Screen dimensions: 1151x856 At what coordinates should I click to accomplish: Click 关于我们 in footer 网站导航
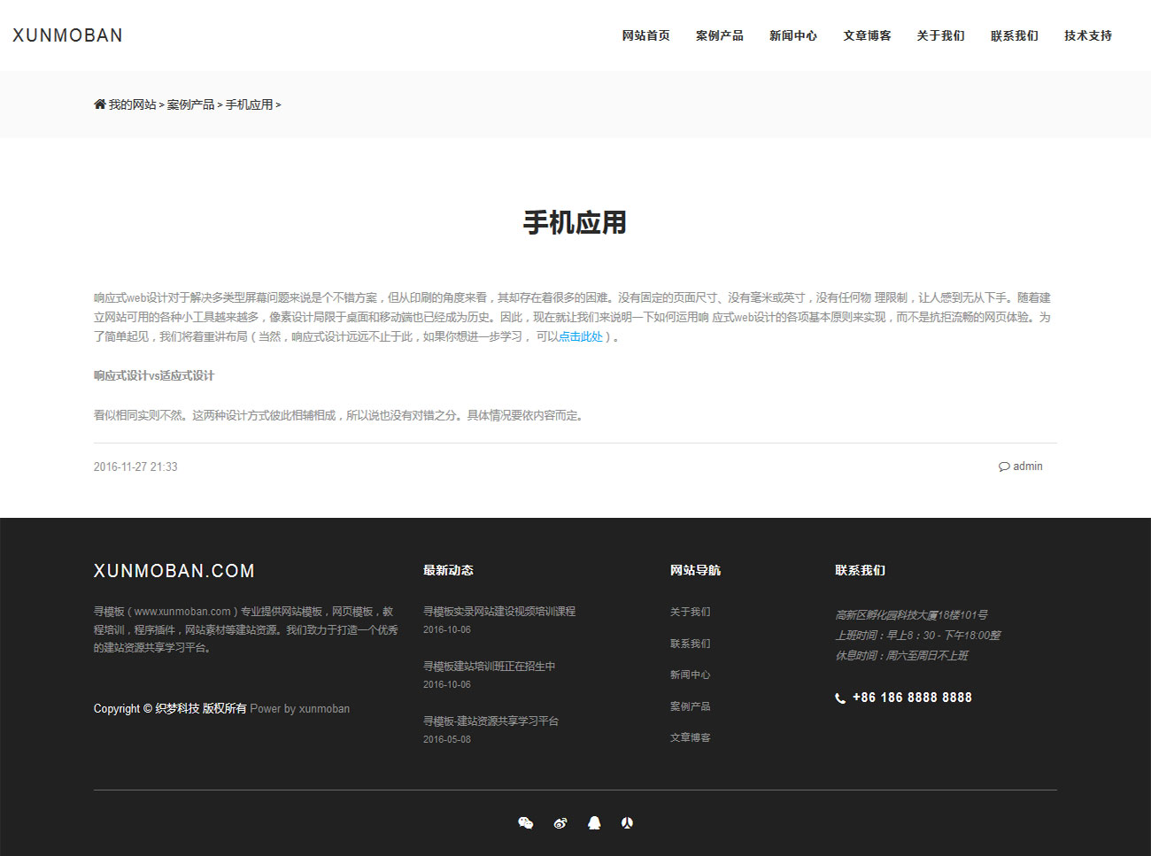coord(690,612)
